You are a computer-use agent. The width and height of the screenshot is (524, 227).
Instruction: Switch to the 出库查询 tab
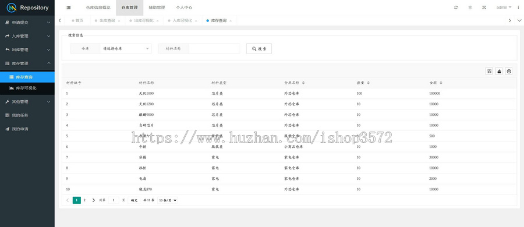(x=107, y=21)
